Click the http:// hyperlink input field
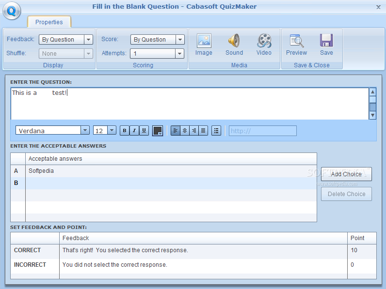This screenshot has width=386, height=289. tap(263, 131)
